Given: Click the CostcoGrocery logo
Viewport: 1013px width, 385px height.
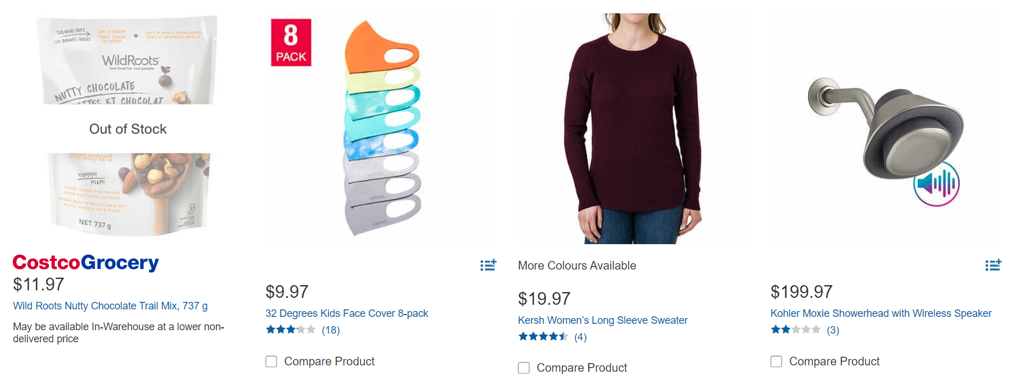Looking at the screenshot, I should click(x=85, y=263).
